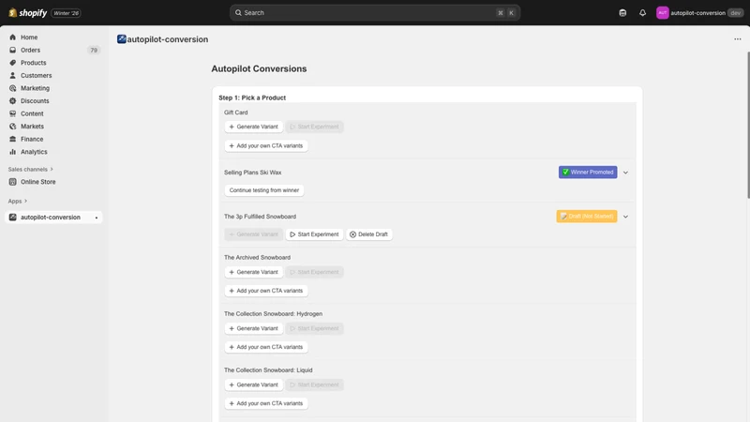Open the Online Store icon
Image resolution: width=750 pixels, height=422 pixels.
(13, 182)
